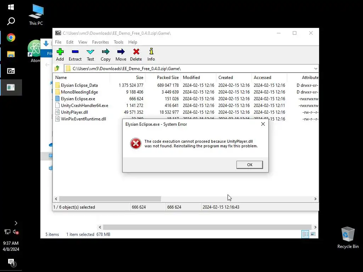Screen dimensions: 363x272
Task: Click the MonoBleedingEdge folder icon
Action: point(57,92)
